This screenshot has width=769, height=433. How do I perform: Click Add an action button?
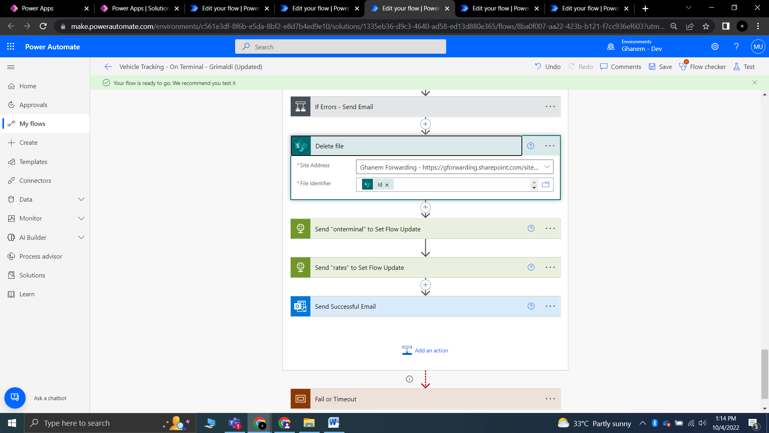[426, 350]
